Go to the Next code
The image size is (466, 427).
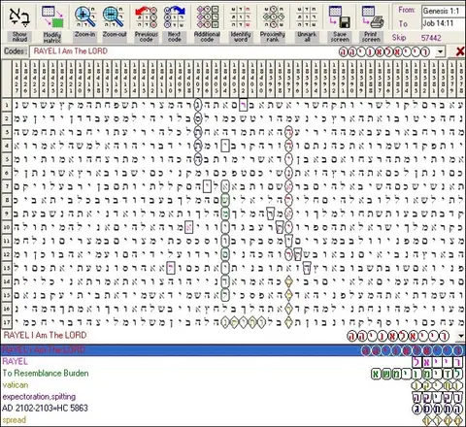point(175,22)
